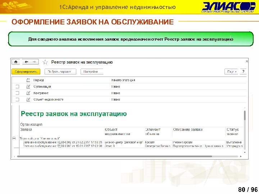Select the Кровля element cell

click(150, 142)
